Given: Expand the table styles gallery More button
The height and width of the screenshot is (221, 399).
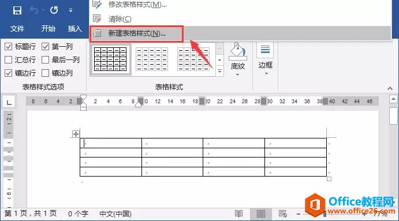Looking at the screenshot, I should pos(220,71).
